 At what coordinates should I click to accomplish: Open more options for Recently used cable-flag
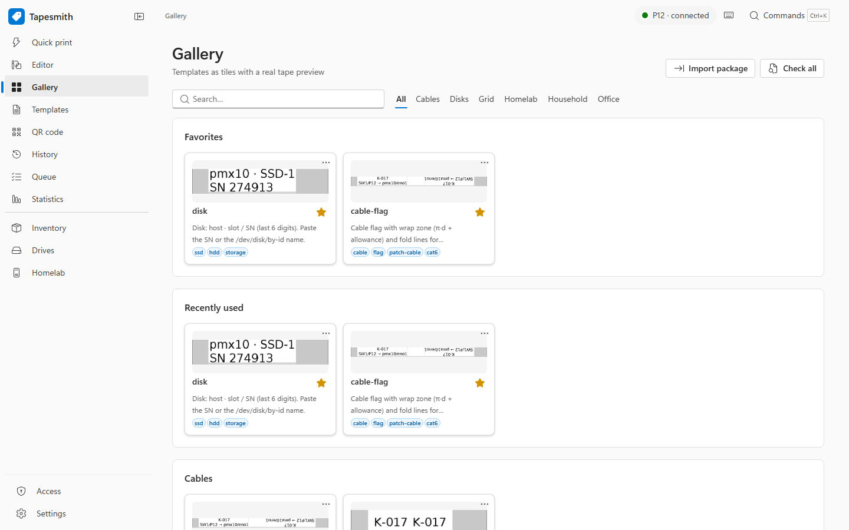(485, 333)
